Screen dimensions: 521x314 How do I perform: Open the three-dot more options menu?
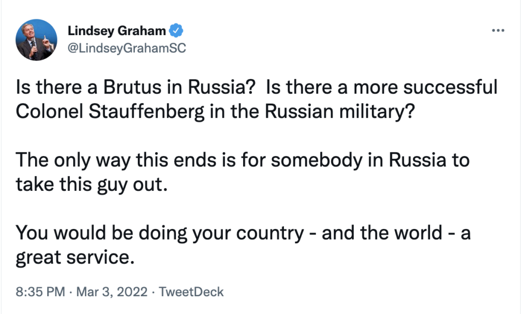(x=498, y=31)
